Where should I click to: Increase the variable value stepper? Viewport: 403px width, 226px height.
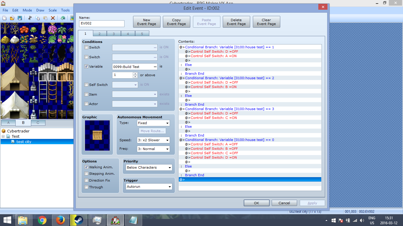tap(135, 74)
